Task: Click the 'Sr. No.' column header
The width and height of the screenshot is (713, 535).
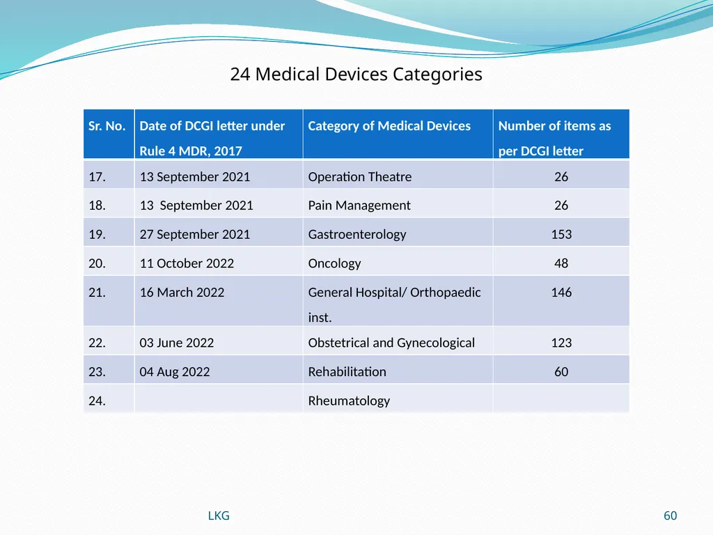Action: pos(109,134)
